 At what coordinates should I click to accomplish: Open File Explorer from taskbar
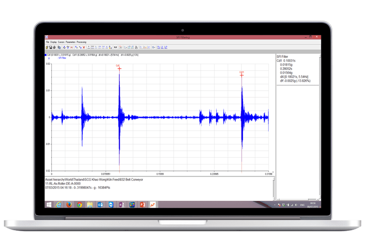(90, 204)
